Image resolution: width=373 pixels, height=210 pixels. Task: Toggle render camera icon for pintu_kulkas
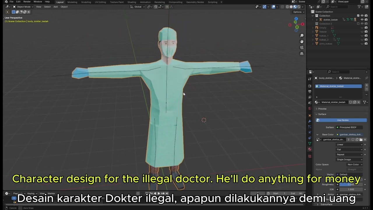coord(366,43)
